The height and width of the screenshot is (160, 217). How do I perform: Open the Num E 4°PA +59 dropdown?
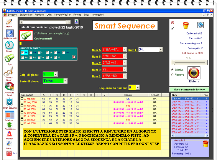pyautogui.click(x=124, y=76)
